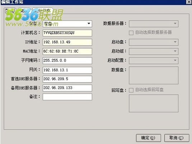Click the 网关 field showing 192.168.13.1
The height and width of the screenshot is (144, 192).
click(67, 70)
